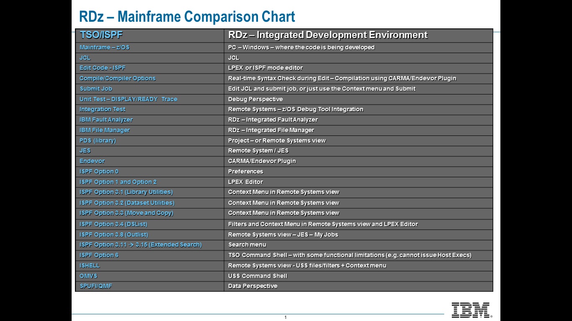Viewport: 572px width, 321px height.
Task: Click the 'USS Command Shell' cell
Action: 358,276
